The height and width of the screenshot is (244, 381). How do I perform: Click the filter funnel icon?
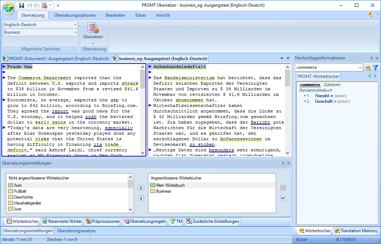(x=375, y=68)
